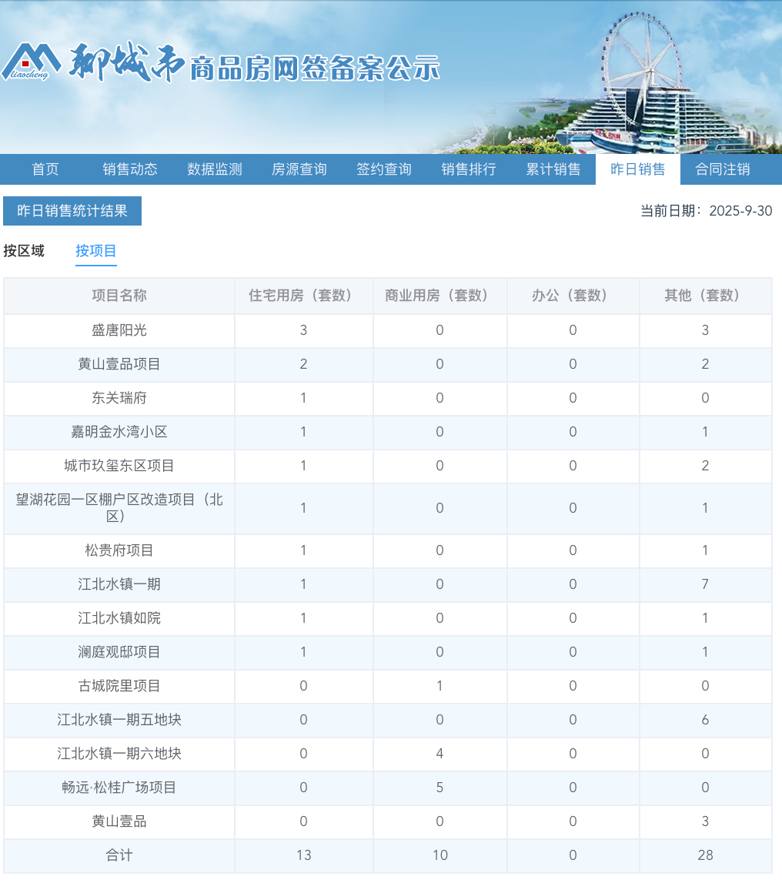Select the 销售排行 menu item
782x893 pixels.
tap(468, 169)
